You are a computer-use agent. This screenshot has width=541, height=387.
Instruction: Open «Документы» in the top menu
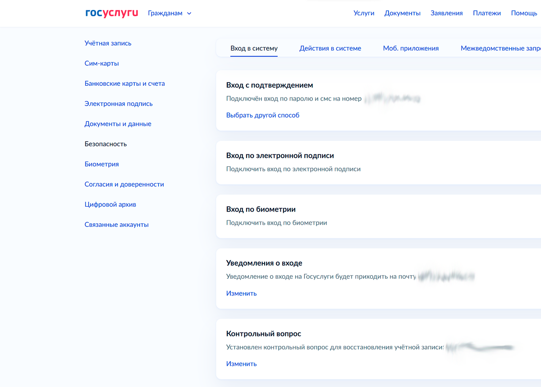pyautogui.click(x=402, y=13)
